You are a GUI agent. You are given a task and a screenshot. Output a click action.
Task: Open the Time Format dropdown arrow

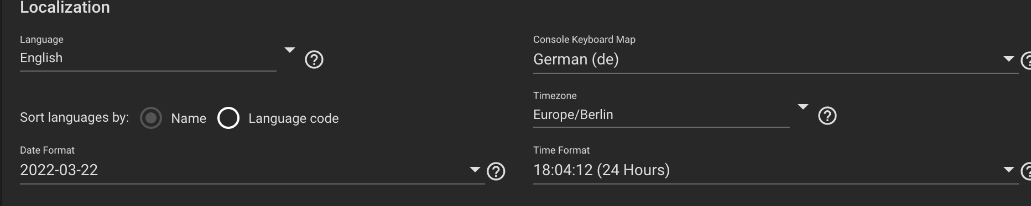1008,170
